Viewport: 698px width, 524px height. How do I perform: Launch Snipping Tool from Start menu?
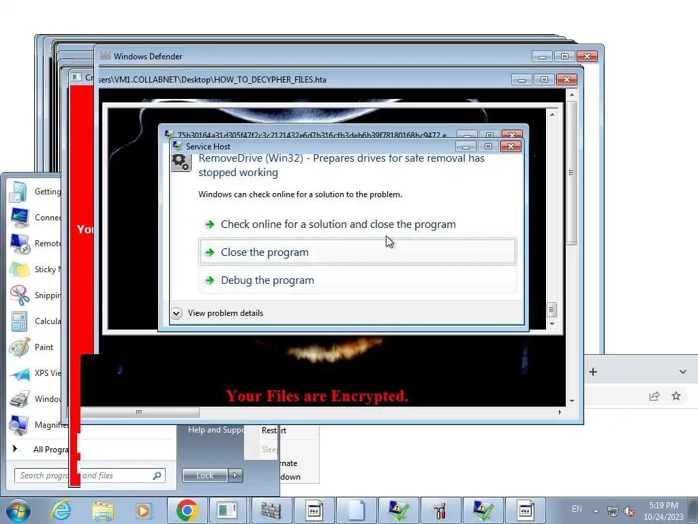tap(35, 295)
